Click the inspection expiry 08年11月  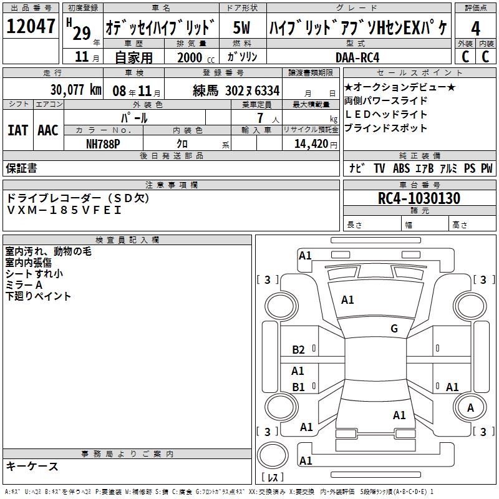(136, 91)
